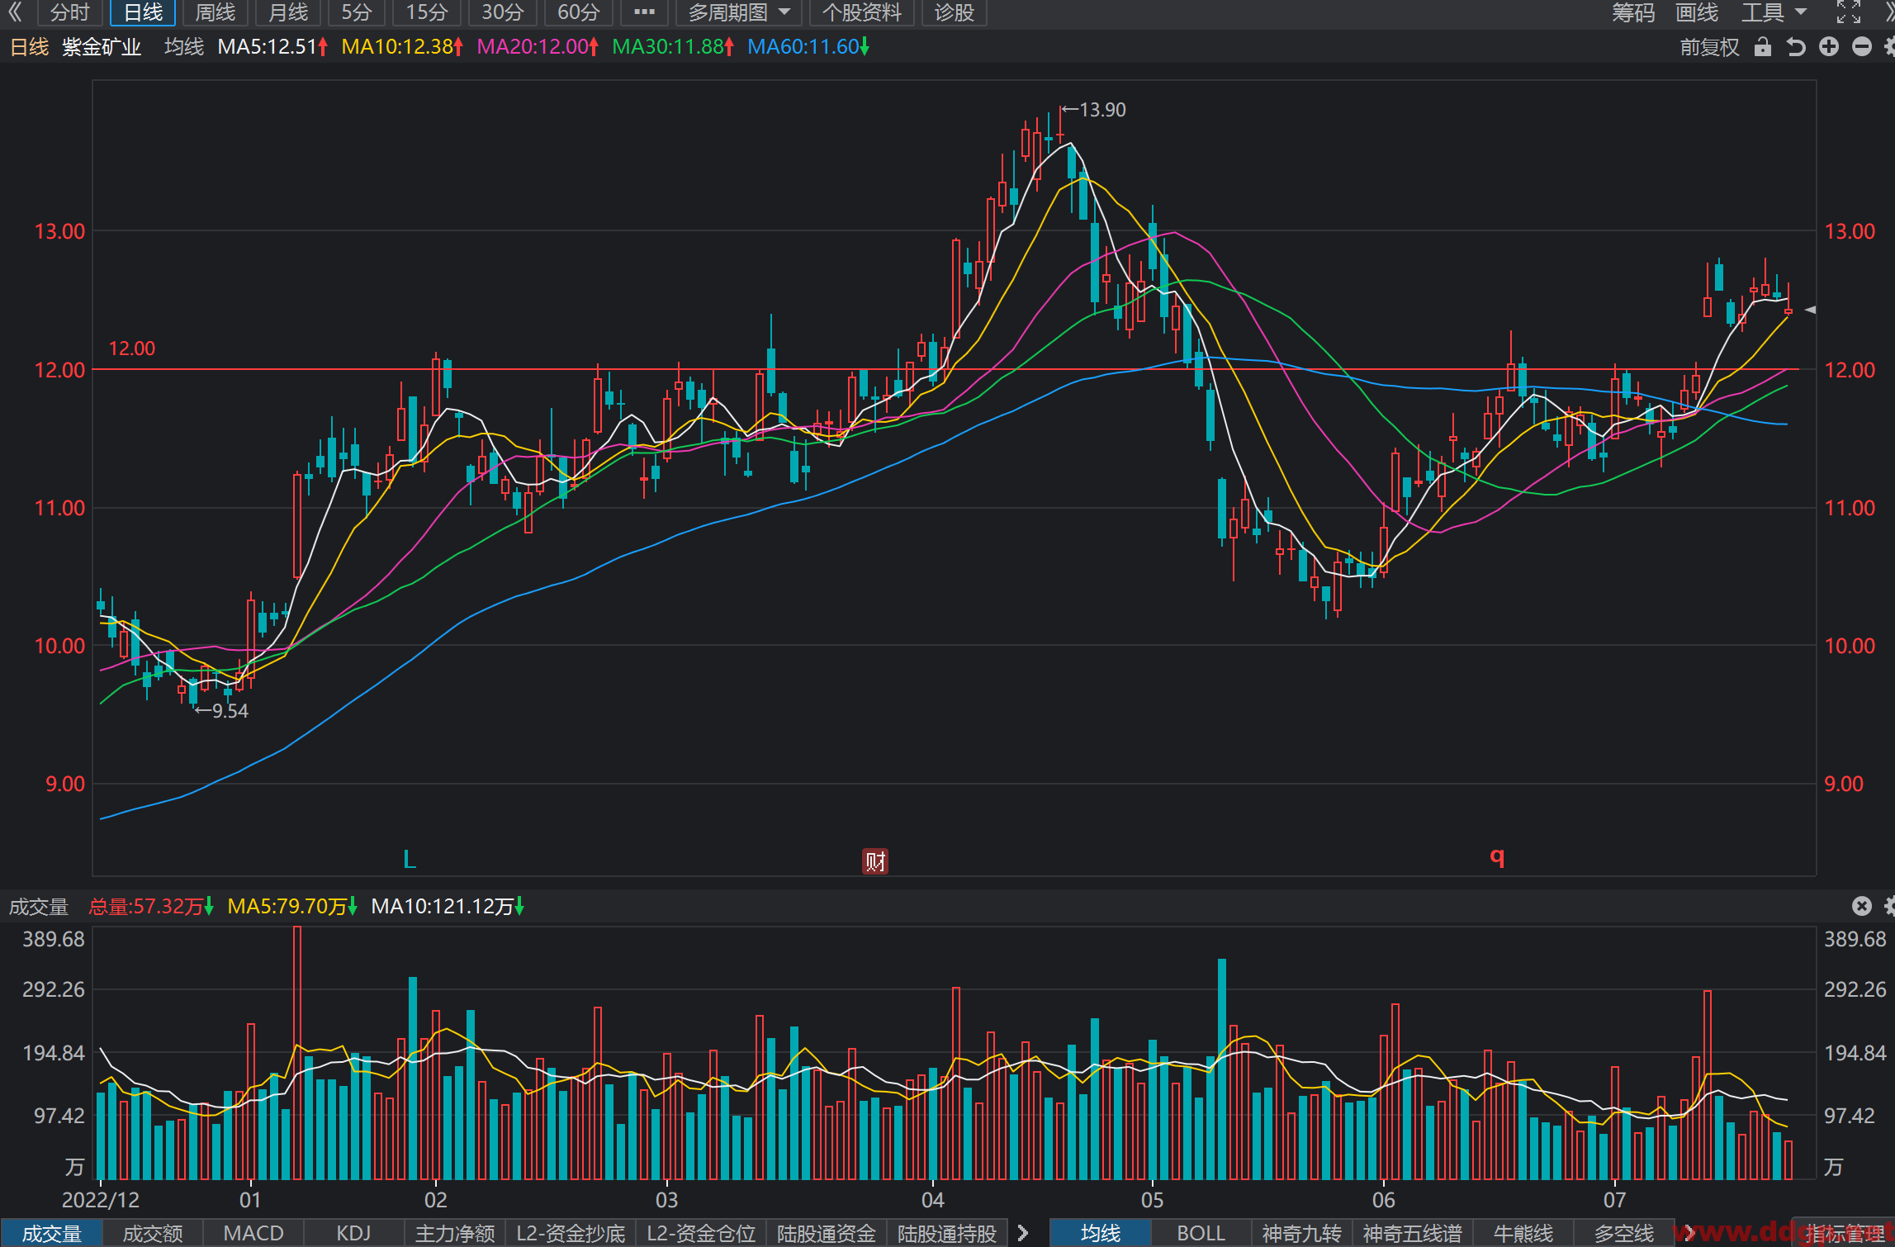Image resolution: width=1895 pixels, height=1247 pixels.
Task: Click the undo arrow icon
Action: [1796, 47]
